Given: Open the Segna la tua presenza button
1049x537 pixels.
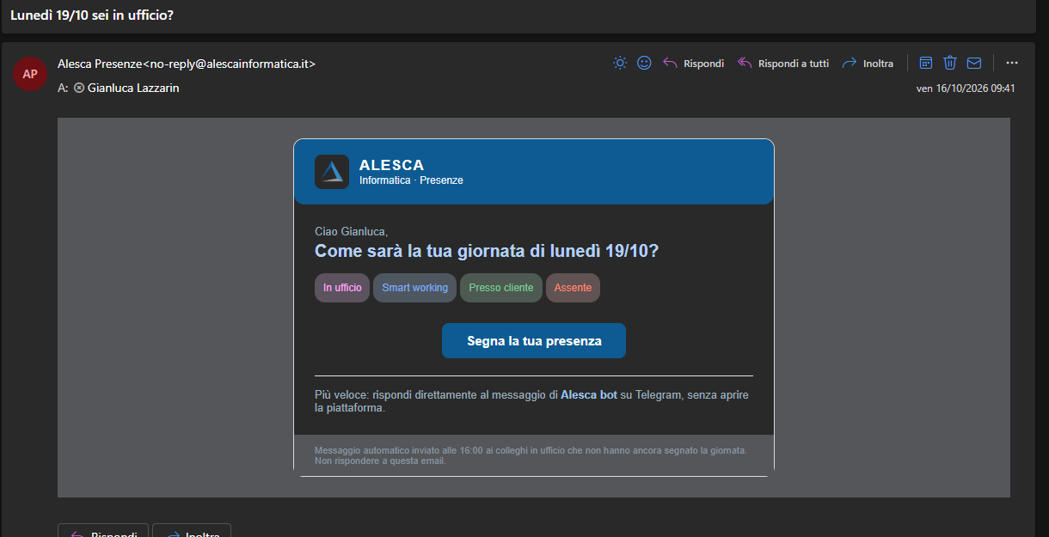Looking at the screenshot, I should click(534, 341).
